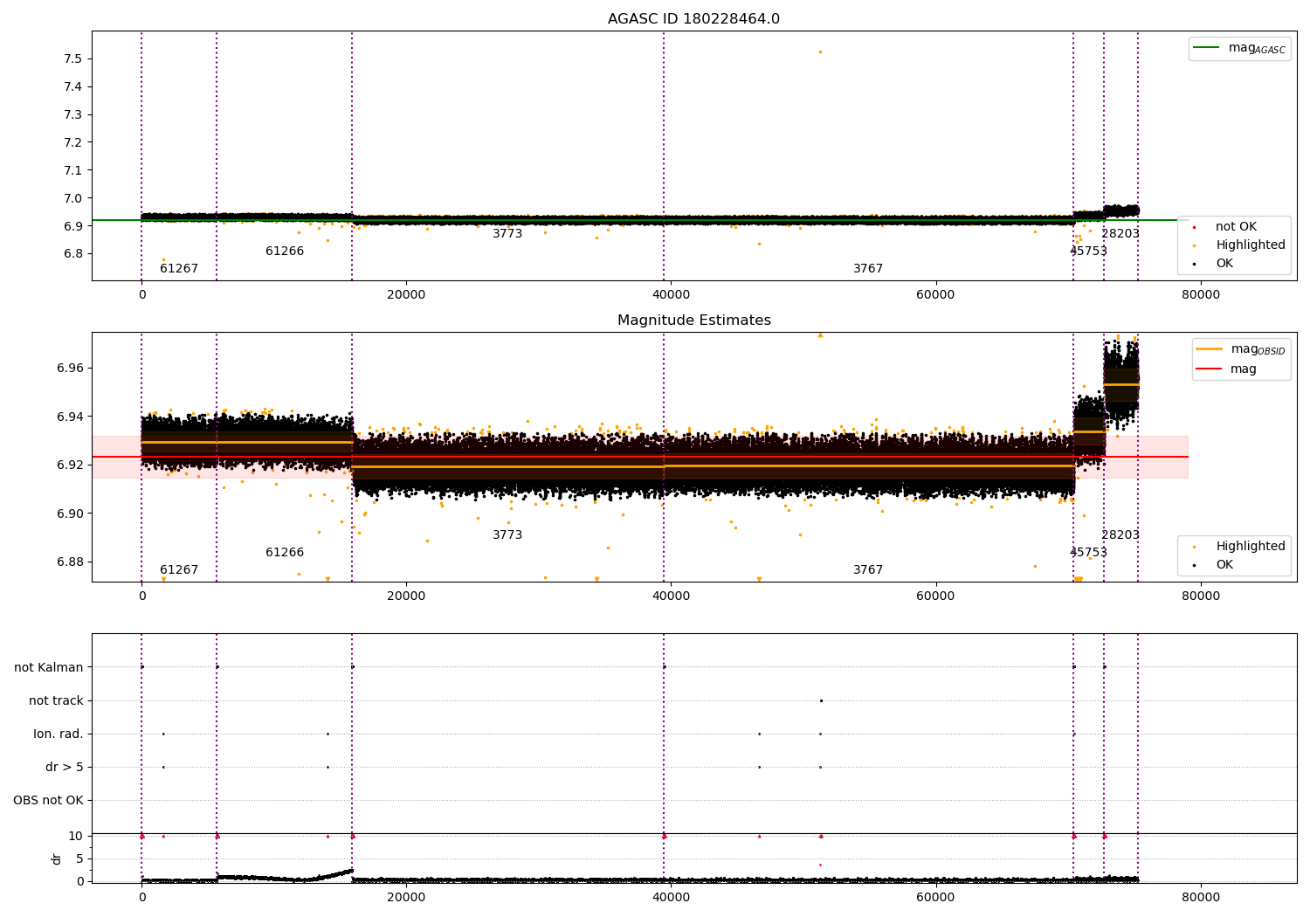The width and height of the screenshot is (1310, 917).
Task: Select 'Highlighted' in the Magnitude Estimates legend
Action: [1251, 547]
